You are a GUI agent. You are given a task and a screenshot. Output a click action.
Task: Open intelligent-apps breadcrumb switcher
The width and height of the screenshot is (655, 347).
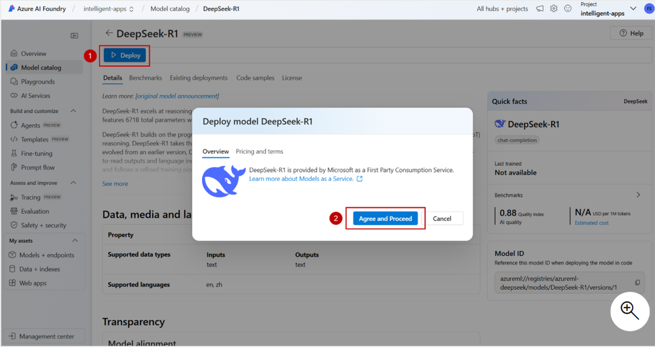pos(109,9)
